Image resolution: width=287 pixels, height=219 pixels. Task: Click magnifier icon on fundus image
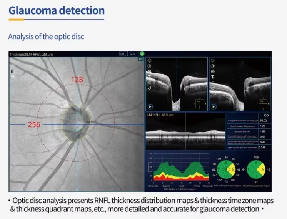(x=13, y=77)
